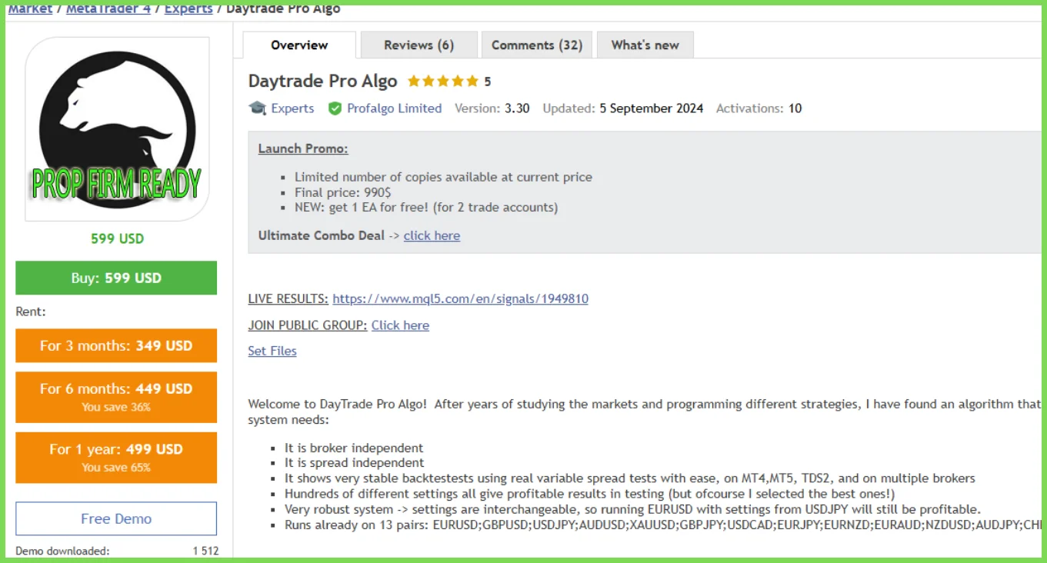Click the graduation cap Experts icon

(257, 108)
